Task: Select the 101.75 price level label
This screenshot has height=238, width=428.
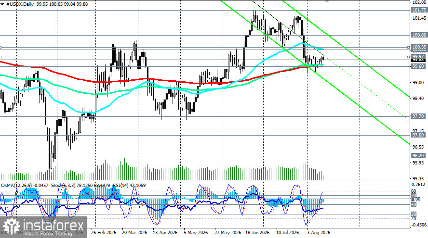Action: click(419, 10)
